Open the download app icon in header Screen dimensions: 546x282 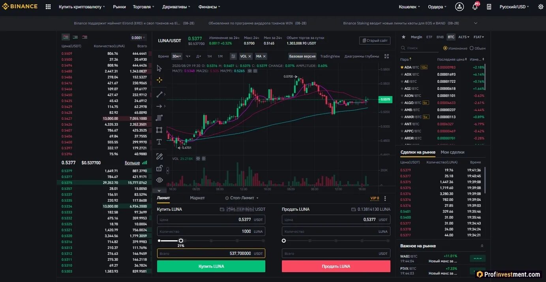pyautogui.click(x=489, y=7)
